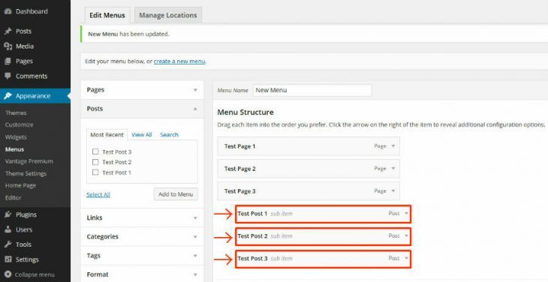This screenshot has height=282, width=548.
Task: Open Theme Settings submenu item
Action: click(x=26, y=173)
